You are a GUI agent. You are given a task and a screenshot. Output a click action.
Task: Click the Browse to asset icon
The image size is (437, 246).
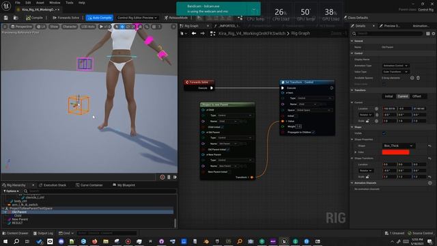pyautogui.click(x=16, y=18)
